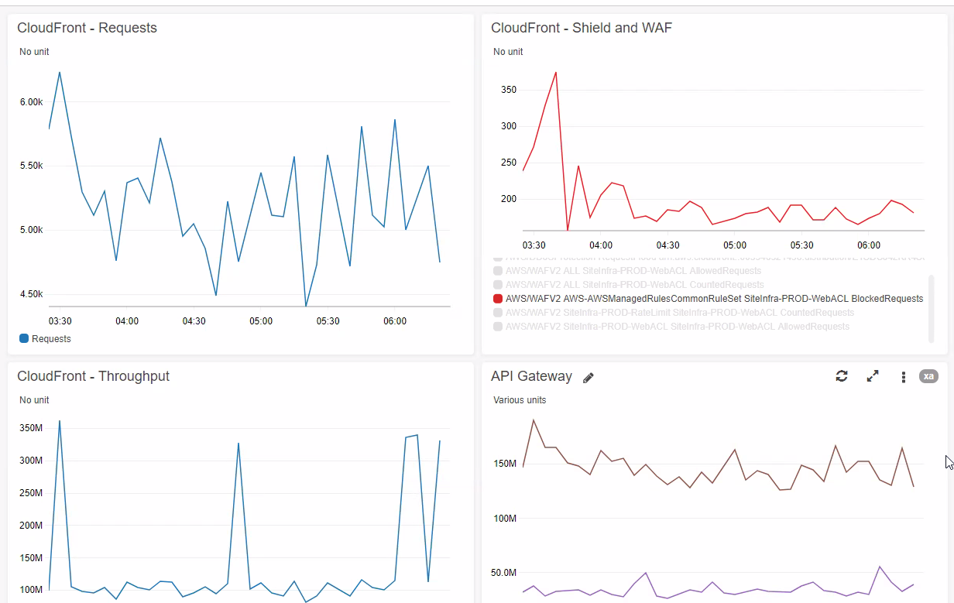Click the red peak in the WAF chart

pyautogui.click(x=555, y=73)
